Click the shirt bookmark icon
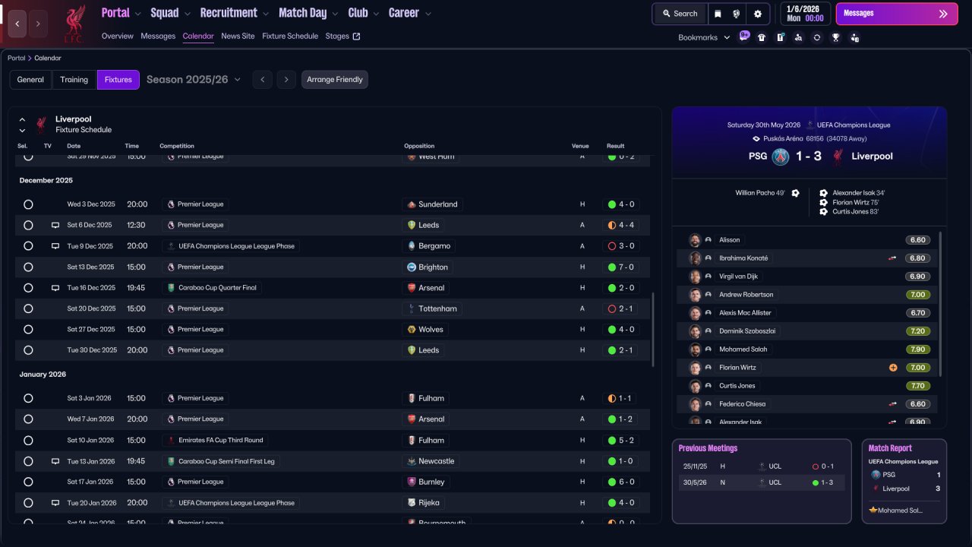 click(762, 37)
